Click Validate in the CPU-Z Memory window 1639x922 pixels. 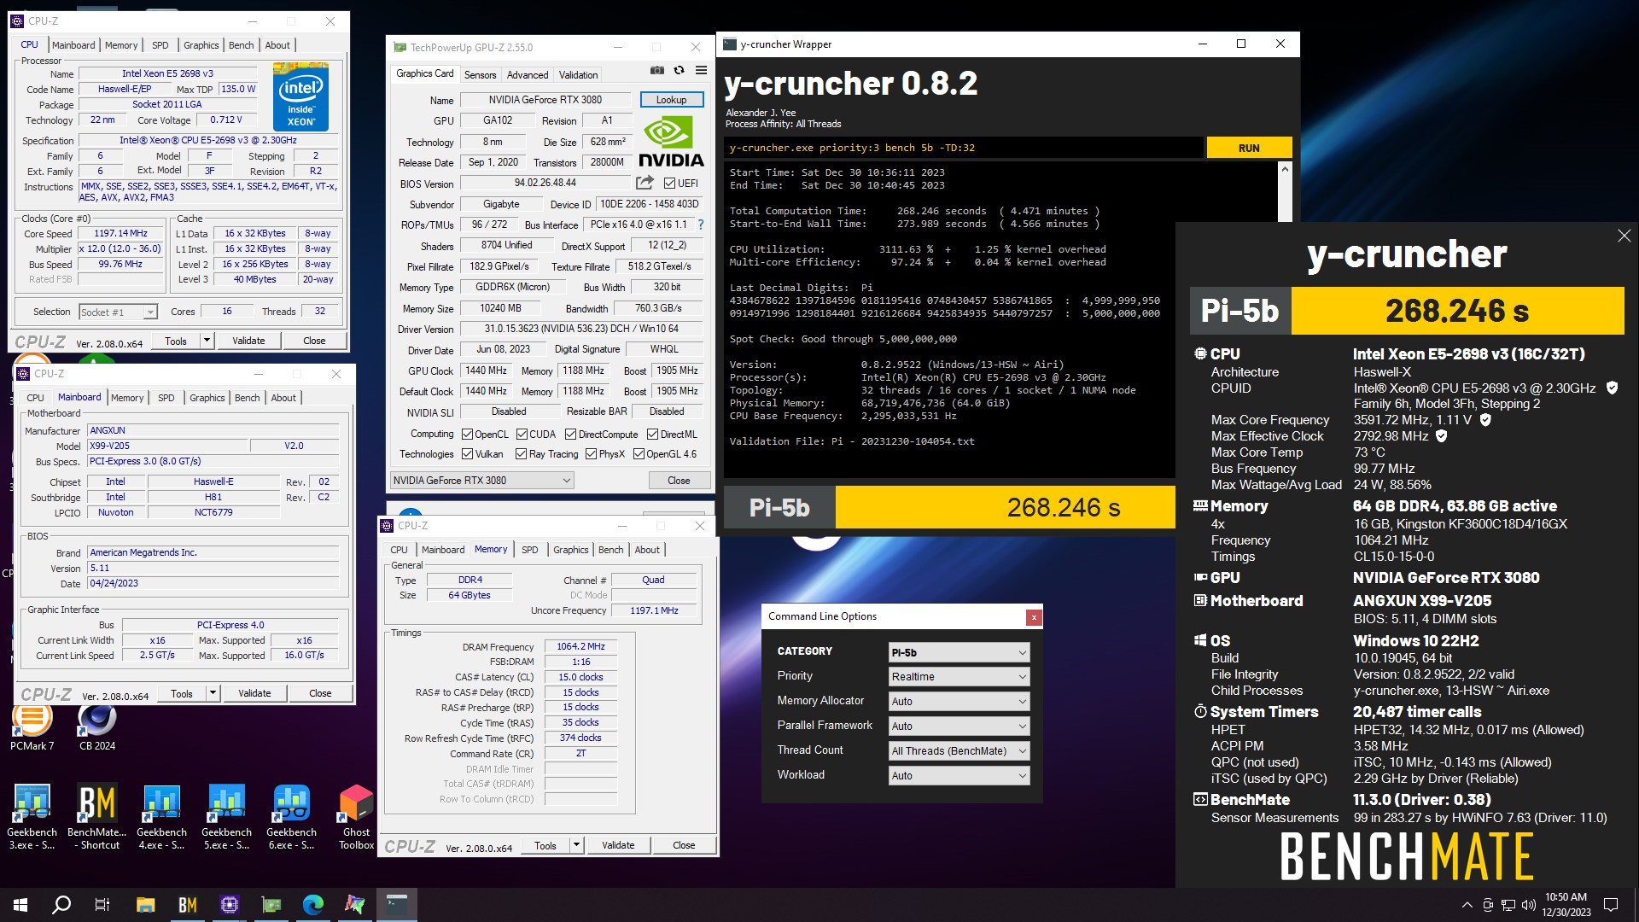click(618, 845)
